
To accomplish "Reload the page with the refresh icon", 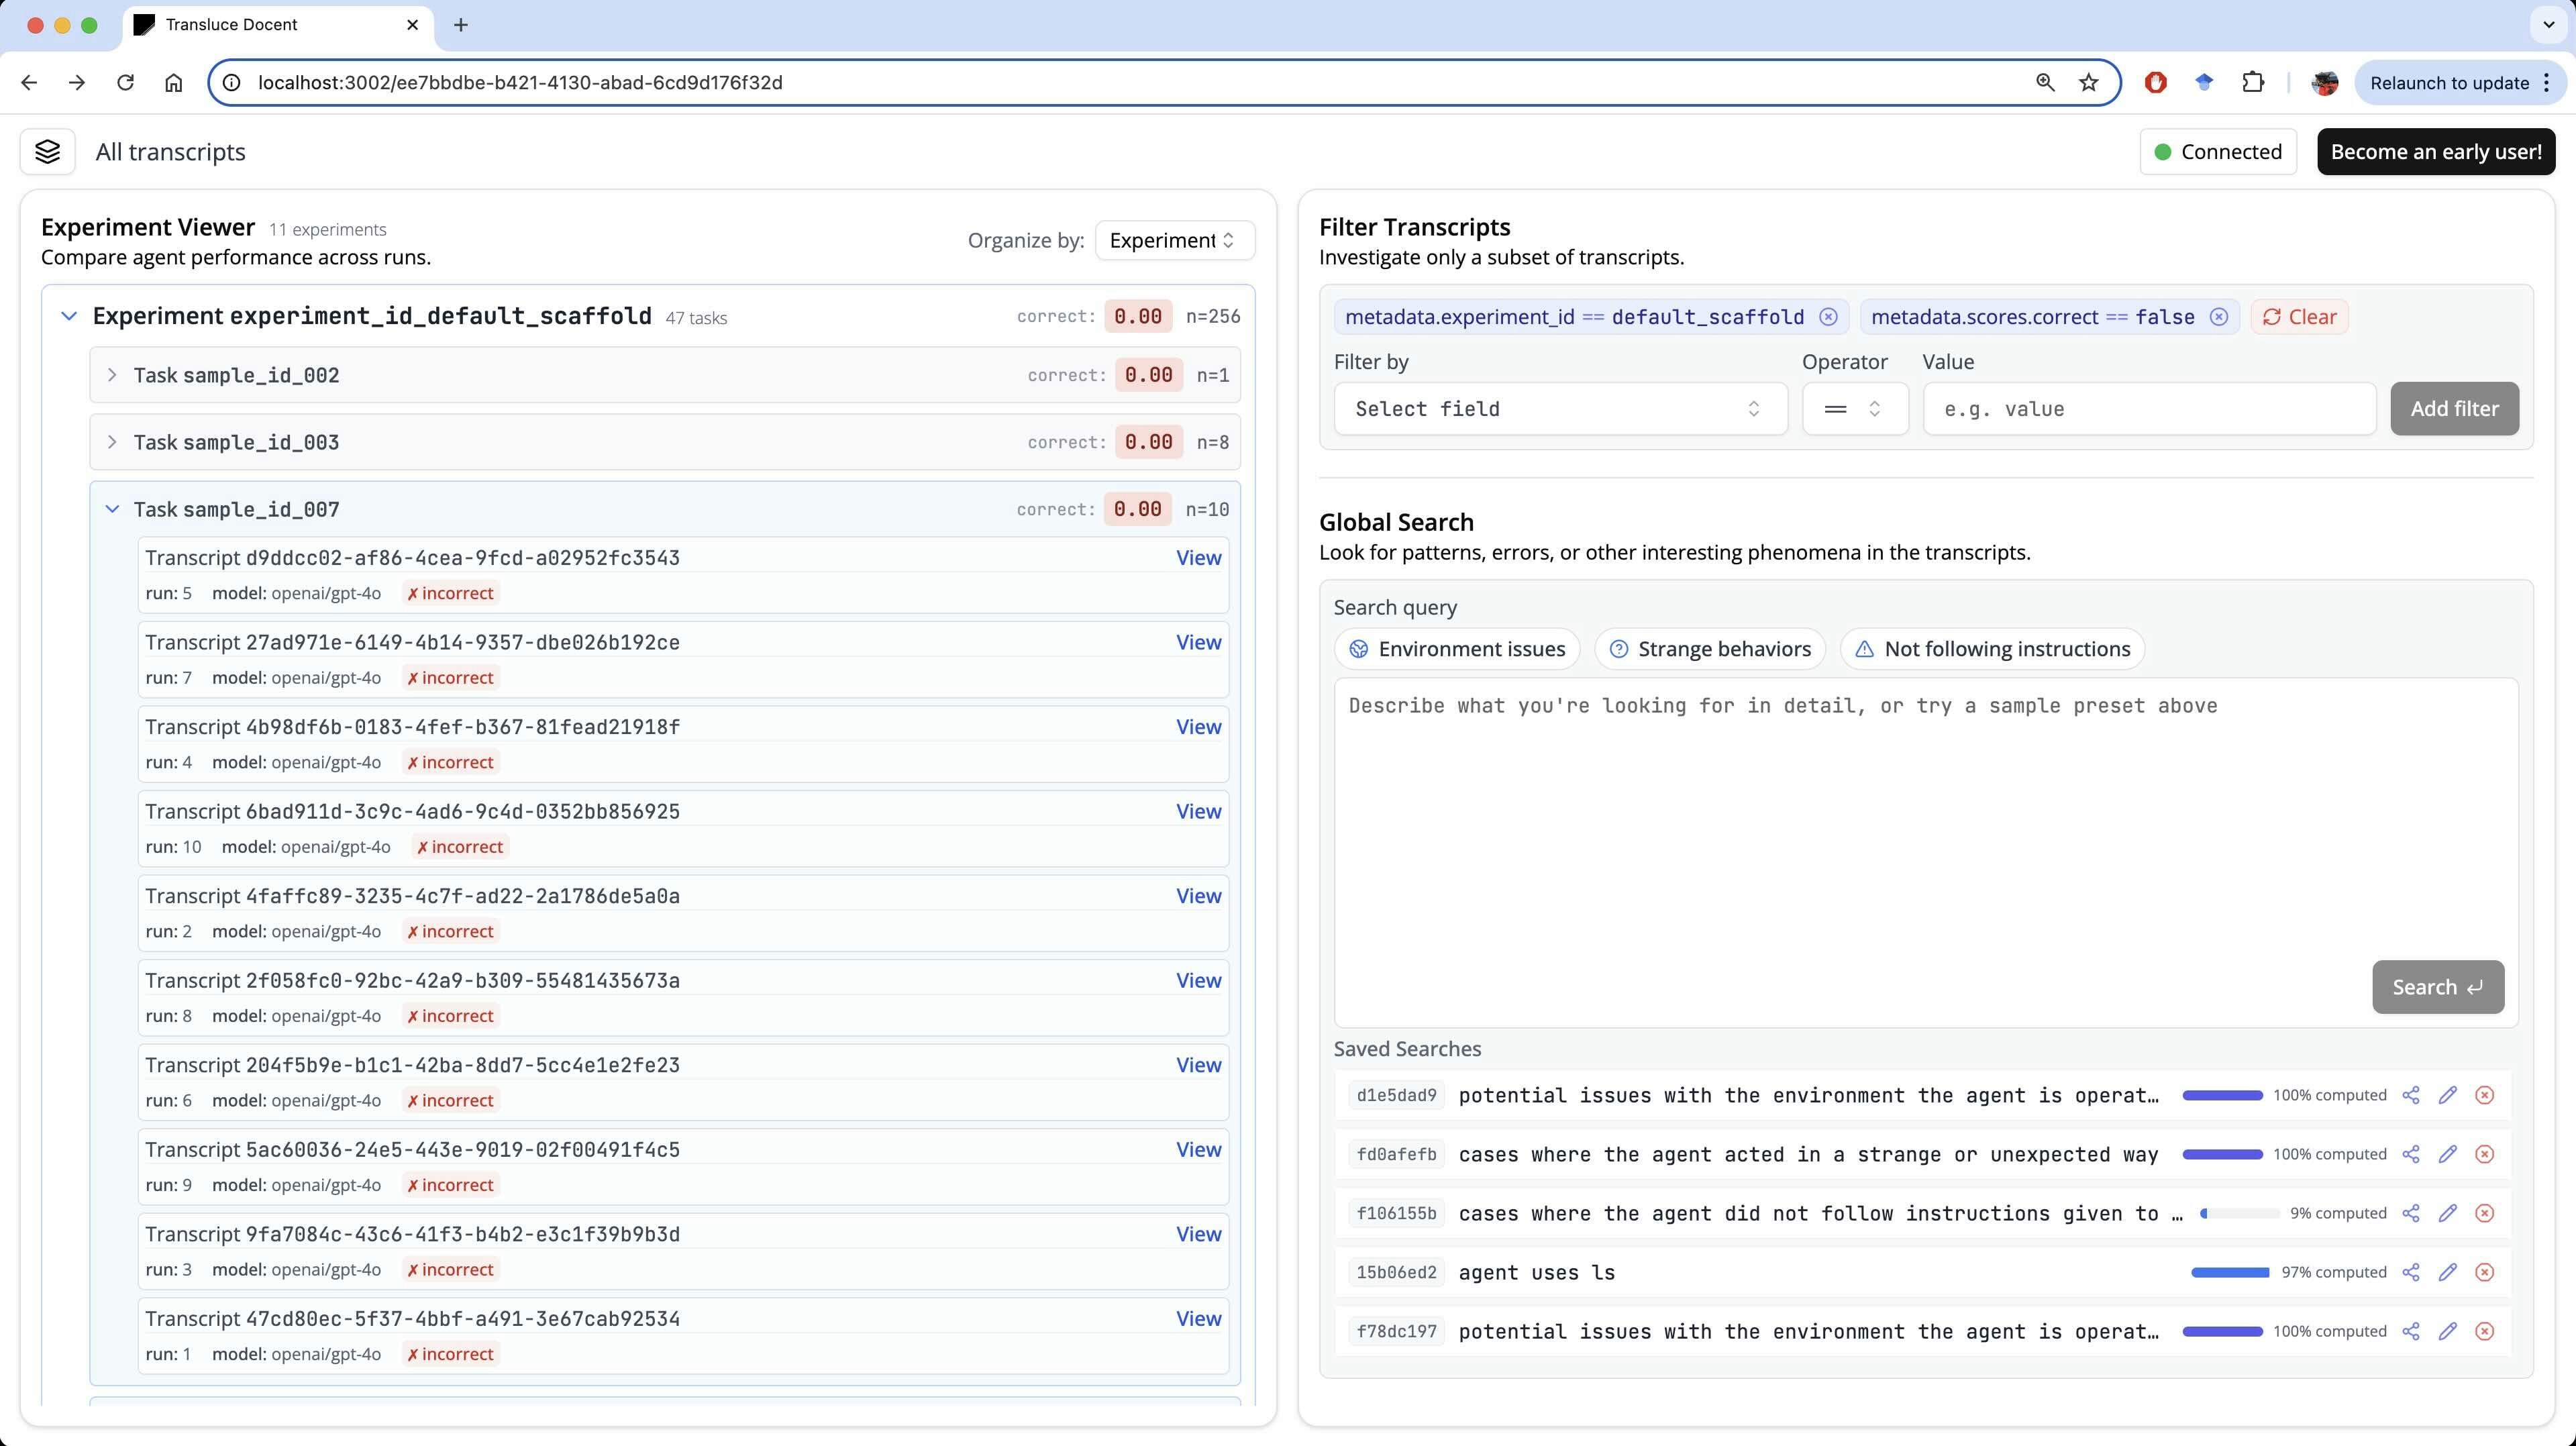I will [125, 82].
